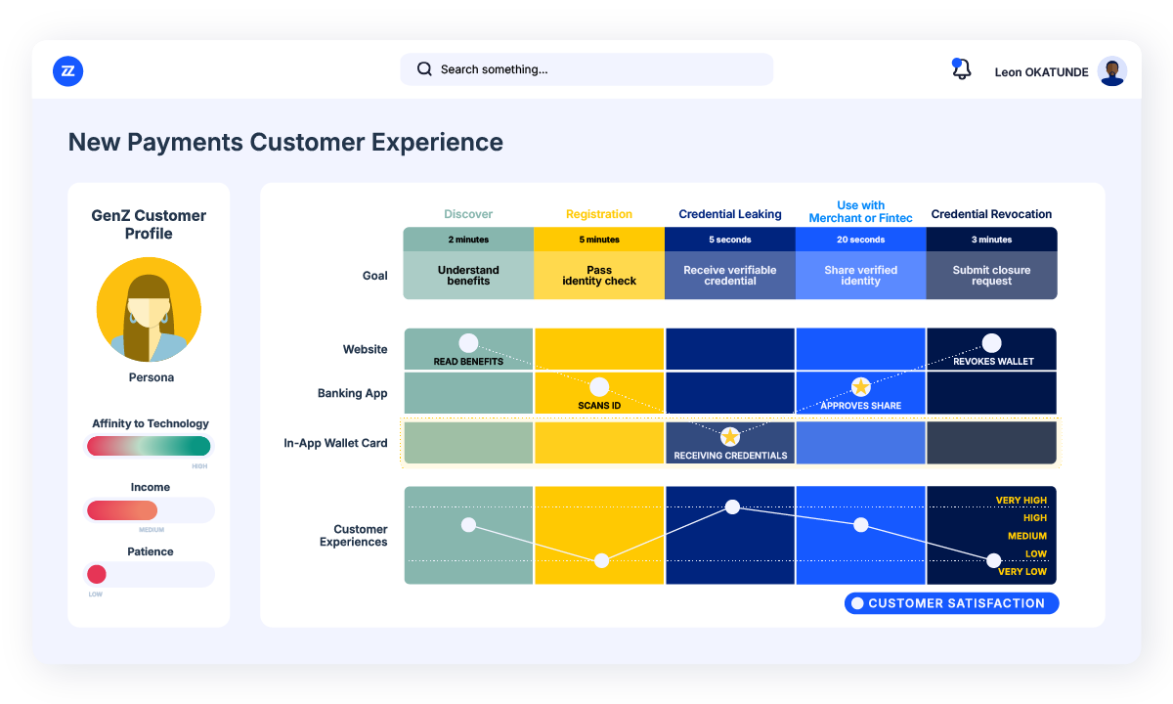The width and height of the screenshot is (1173, 704).
Task: Click the satisfaction point in Discover column
Action: 468,525
